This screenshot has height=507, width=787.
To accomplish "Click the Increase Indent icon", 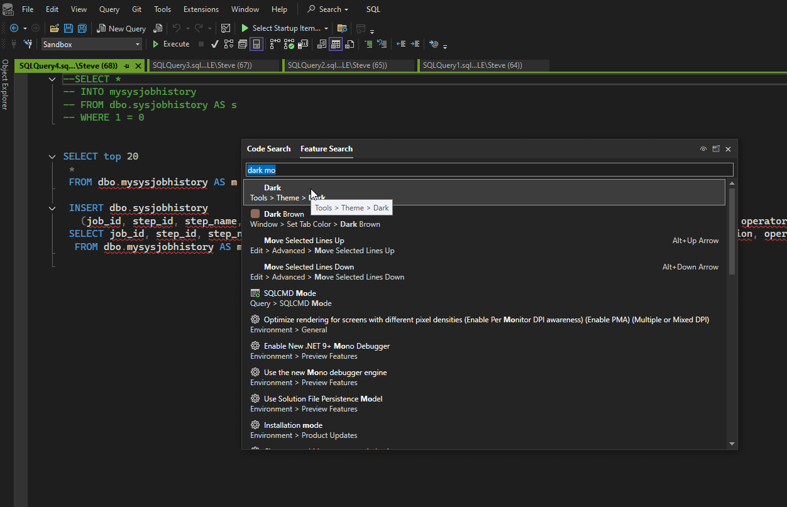I will click(415, 44).
